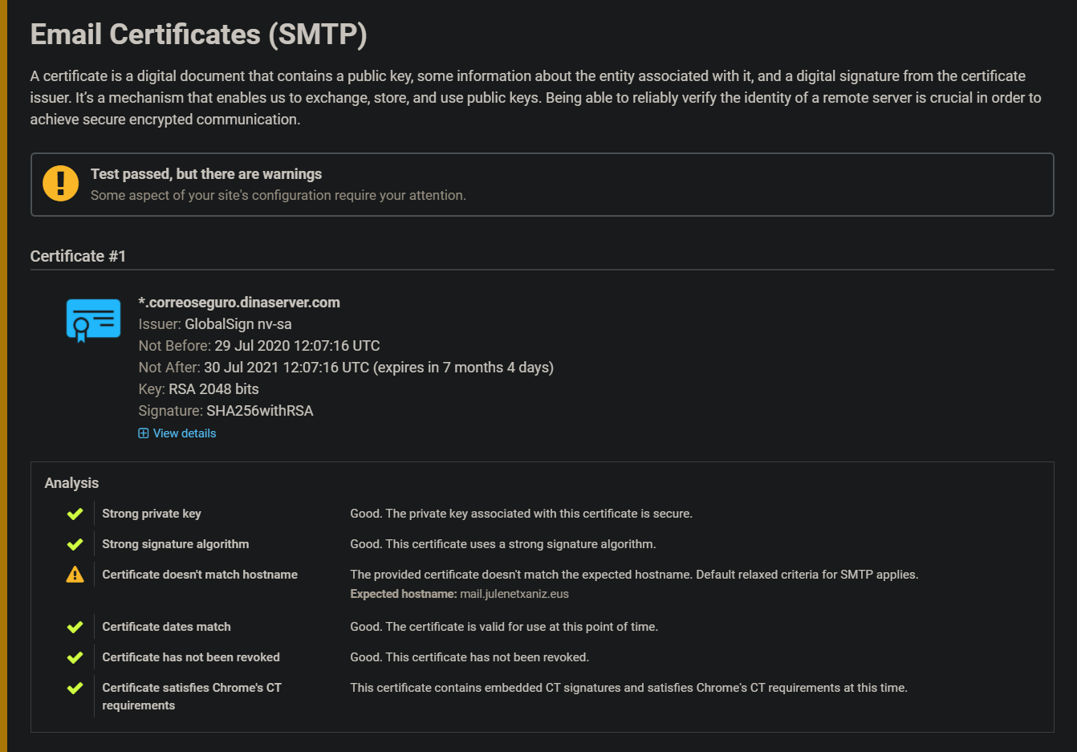Click the checkmark next to Certificate dates match
This screenshot has width=1077, height=752.
coord(75,626)
